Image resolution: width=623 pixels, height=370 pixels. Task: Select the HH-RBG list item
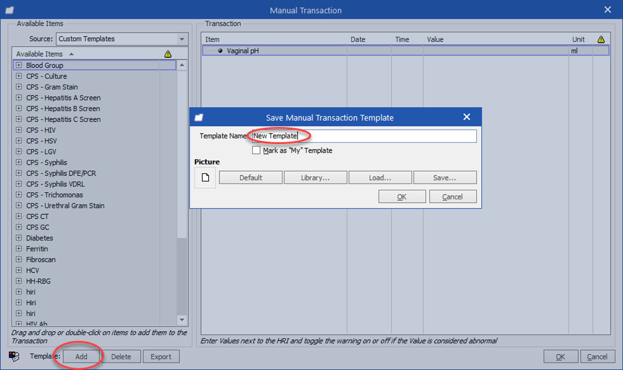(39, 281)
